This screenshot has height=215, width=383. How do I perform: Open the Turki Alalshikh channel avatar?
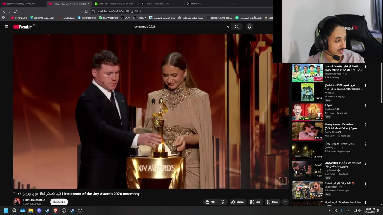click(17, 202)
